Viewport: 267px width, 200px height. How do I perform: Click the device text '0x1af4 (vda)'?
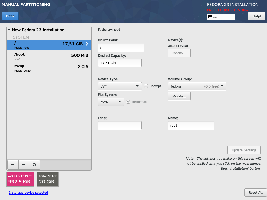click(x=178, y=46)
